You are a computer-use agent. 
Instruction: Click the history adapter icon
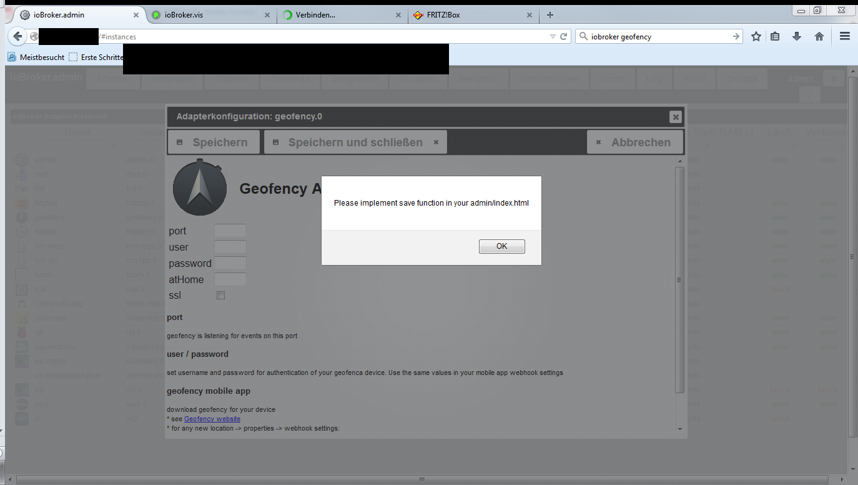click(22, 232)
